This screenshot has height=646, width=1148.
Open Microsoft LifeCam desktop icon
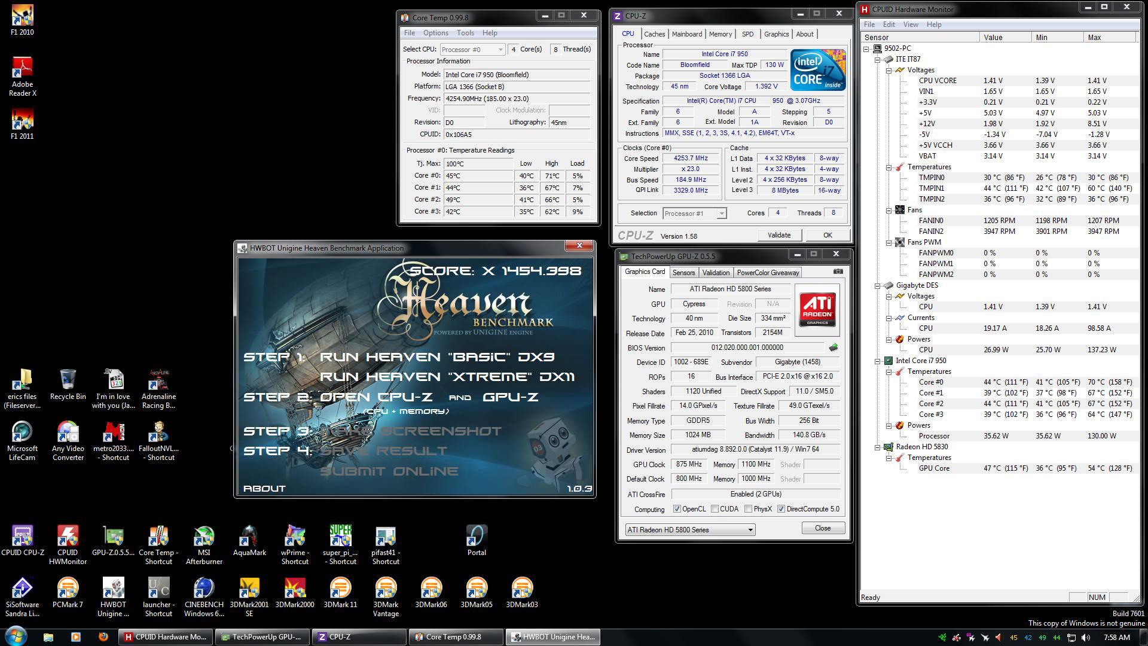point(22,441)
